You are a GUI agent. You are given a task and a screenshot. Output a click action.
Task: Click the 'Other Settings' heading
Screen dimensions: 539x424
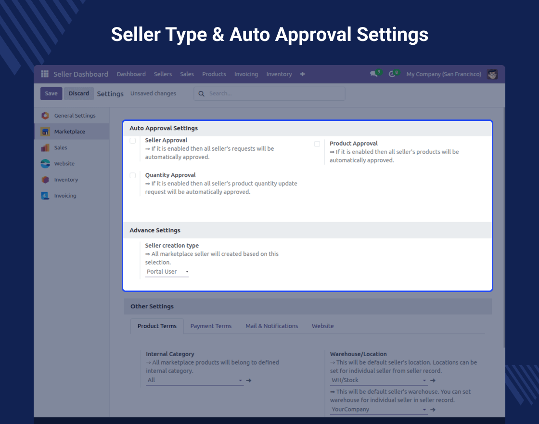[152, 306]
